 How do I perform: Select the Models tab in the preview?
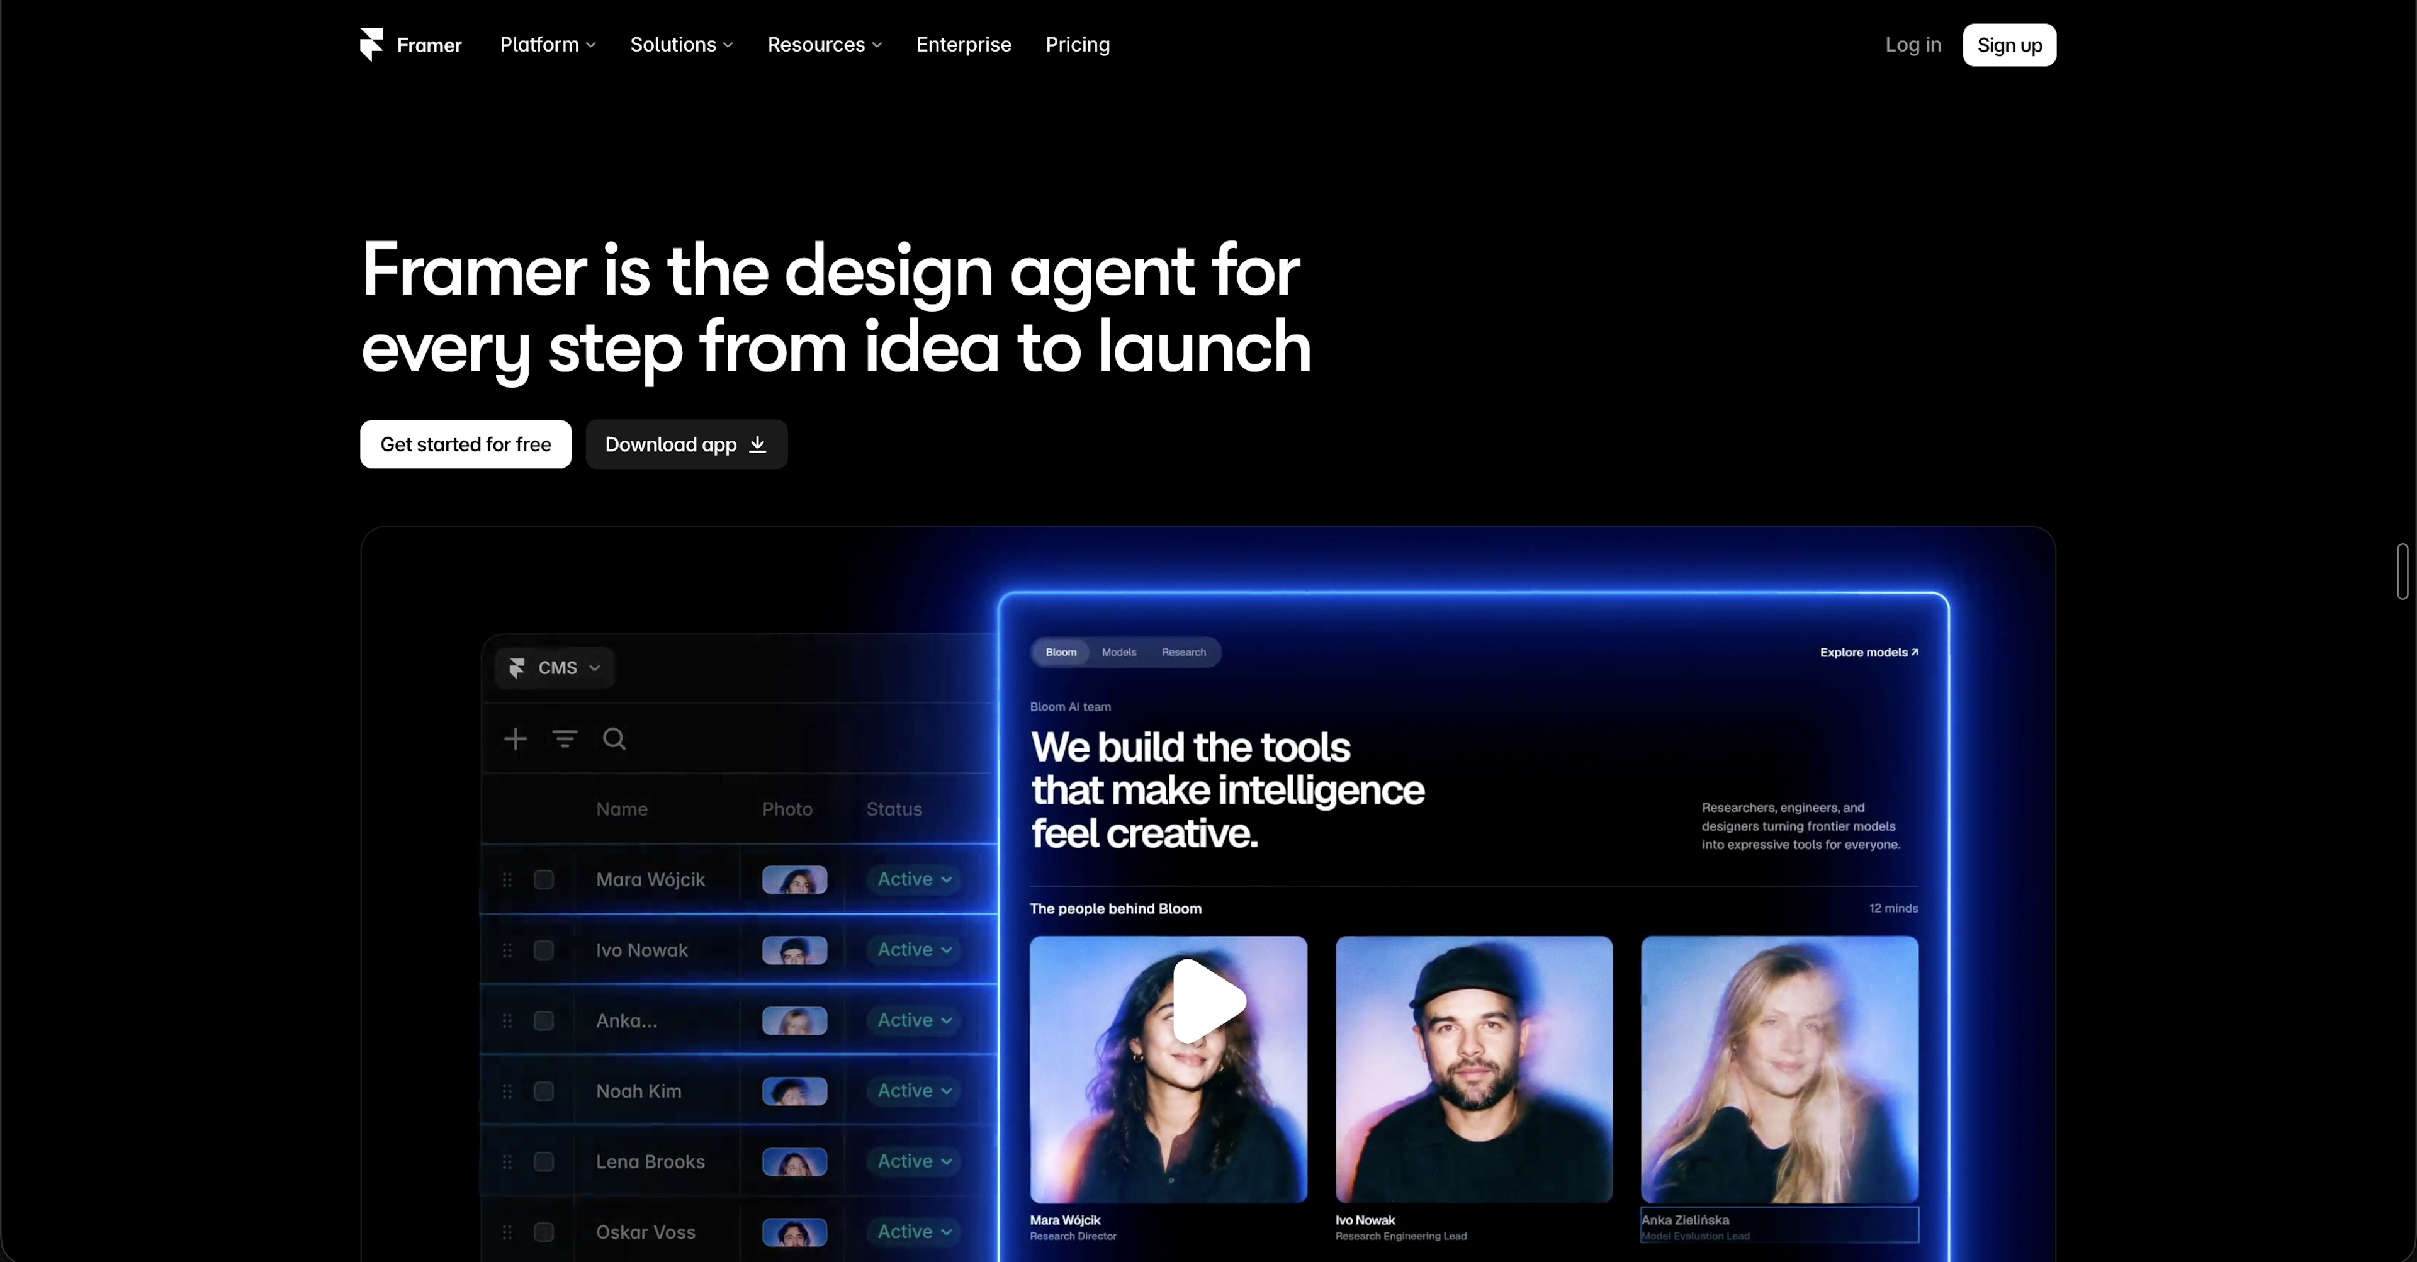(x=1118, y=653)
